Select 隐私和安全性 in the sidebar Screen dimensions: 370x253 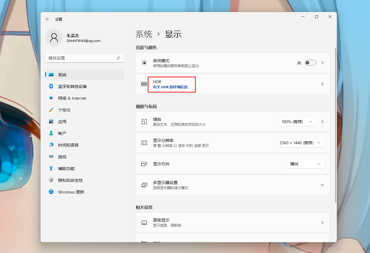coord(85,180)
